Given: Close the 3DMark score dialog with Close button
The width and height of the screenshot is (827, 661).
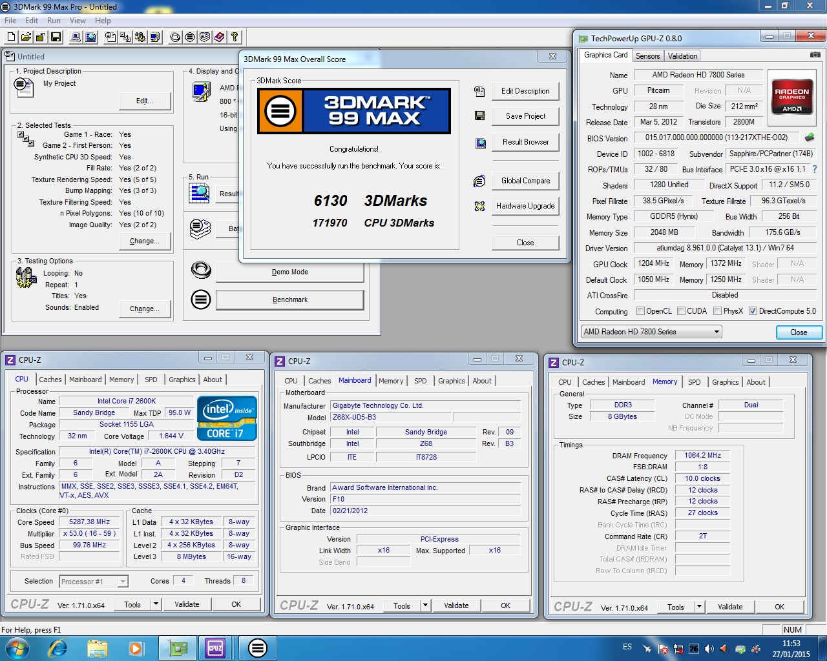Looking at the screenshot, I should point(525,243).
